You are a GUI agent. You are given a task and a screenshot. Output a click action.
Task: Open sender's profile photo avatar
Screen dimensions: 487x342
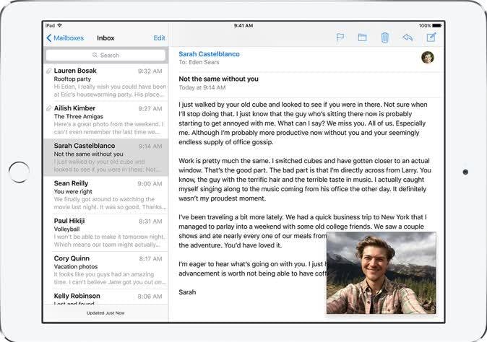(x=427, y=58)
